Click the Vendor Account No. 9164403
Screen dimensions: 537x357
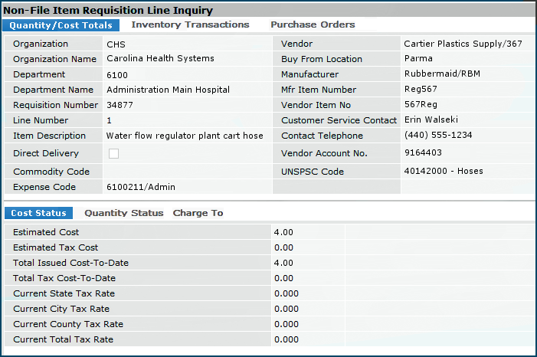422,153
